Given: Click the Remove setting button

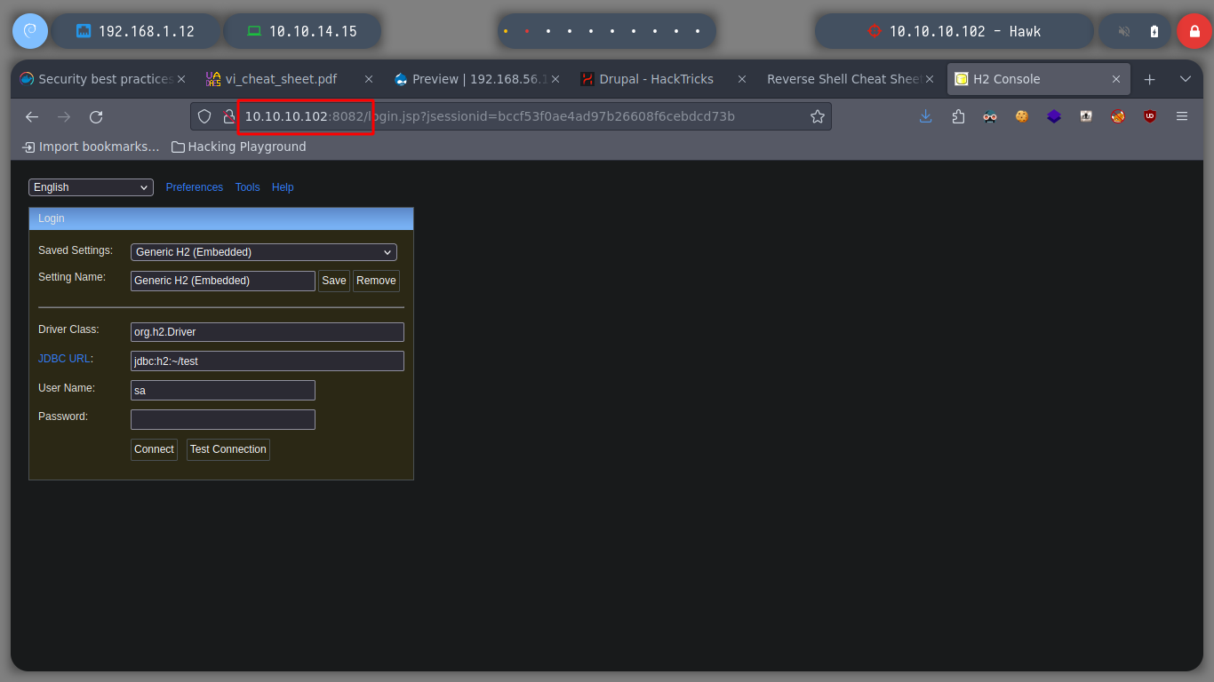Looking at the screenshot, I should (376, 281).
